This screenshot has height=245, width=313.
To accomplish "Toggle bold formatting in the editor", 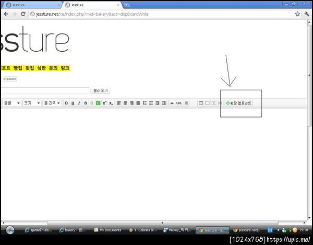I will (66, 103).
